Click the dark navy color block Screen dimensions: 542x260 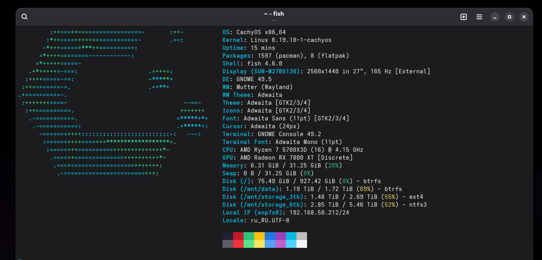coord(228,236)
